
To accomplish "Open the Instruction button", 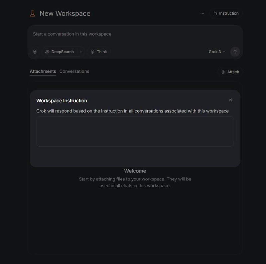I will 226,13.
